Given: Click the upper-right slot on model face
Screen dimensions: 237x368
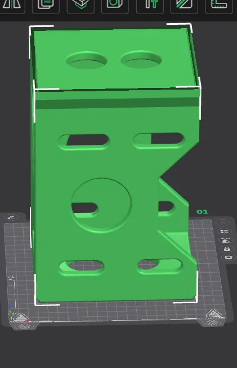Looking at the screenshot, I should pyautogui.click(x=159, y=140).
